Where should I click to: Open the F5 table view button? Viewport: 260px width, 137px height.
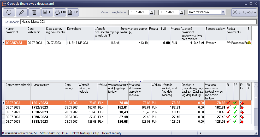coord(47,12)
